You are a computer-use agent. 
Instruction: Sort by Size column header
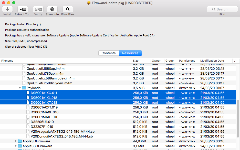coord(141,61)
